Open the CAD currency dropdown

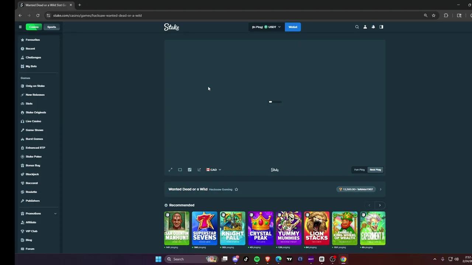(x=214, y=170)
